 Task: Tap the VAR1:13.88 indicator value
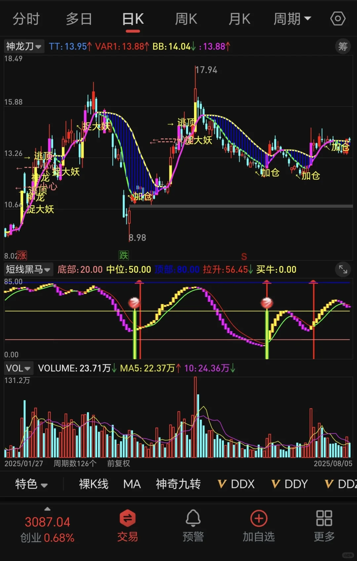[x=122, y=47]
